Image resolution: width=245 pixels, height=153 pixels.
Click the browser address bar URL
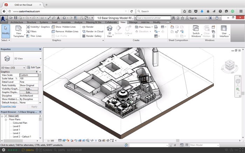(26, 12)
